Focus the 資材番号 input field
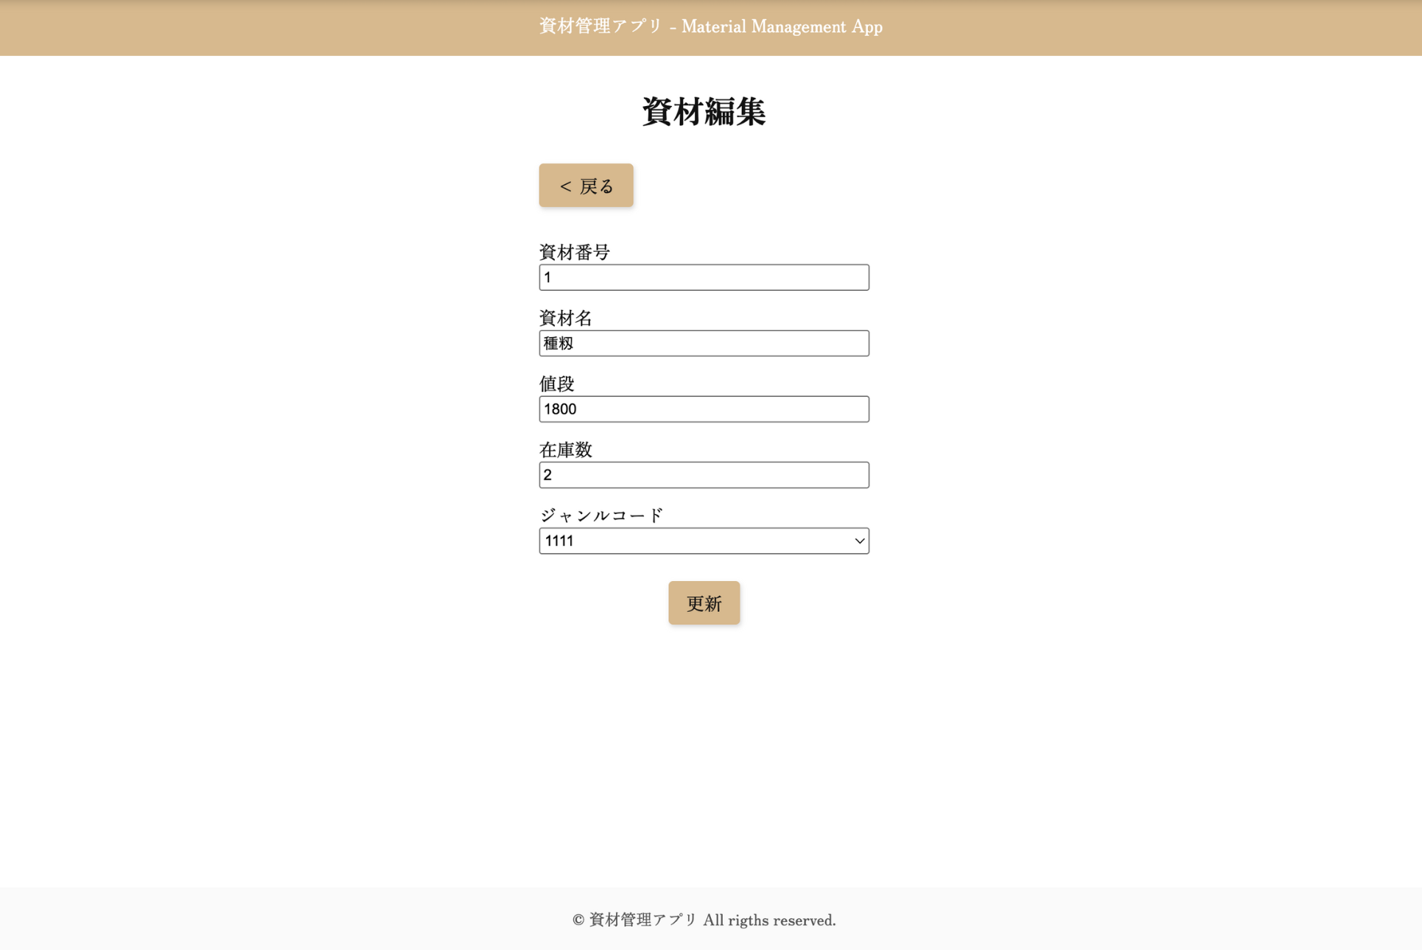This screenshot has height=950, width=1422. [704, 278]
